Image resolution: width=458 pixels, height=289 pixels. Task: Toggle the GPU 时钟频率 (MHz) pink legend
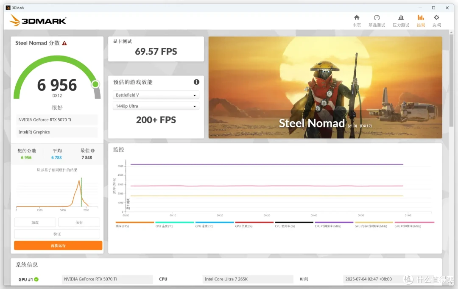(x=414, y=224)
